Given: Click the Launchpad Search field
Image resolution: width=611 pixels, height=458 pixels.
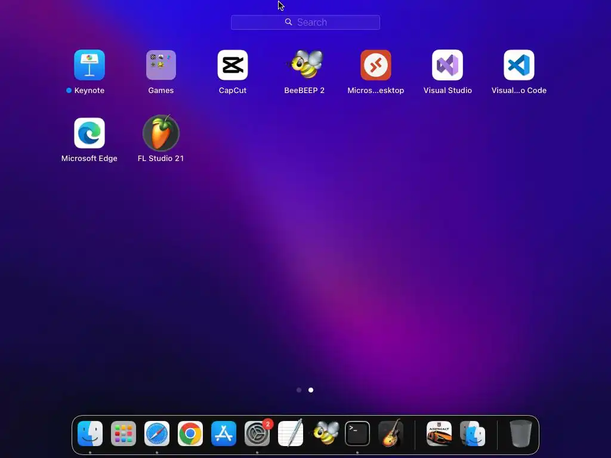Looking at the screenshot, I should (x=305, y=22).
